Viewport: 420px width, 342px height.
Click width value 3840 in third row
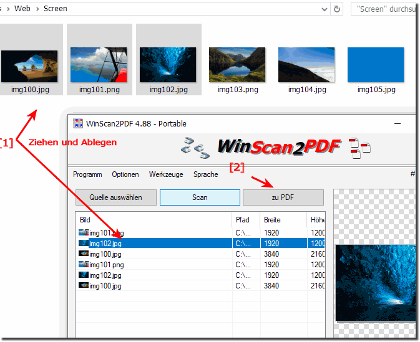(x=271, y=254)
